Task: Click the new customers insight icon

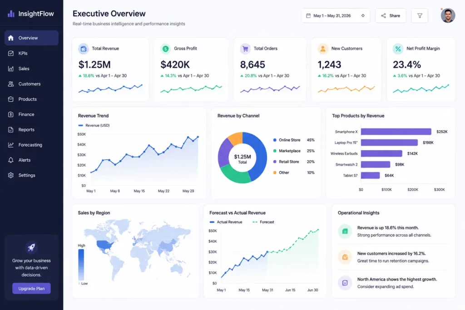Action: pyautogui.click(x=345, y=257)
